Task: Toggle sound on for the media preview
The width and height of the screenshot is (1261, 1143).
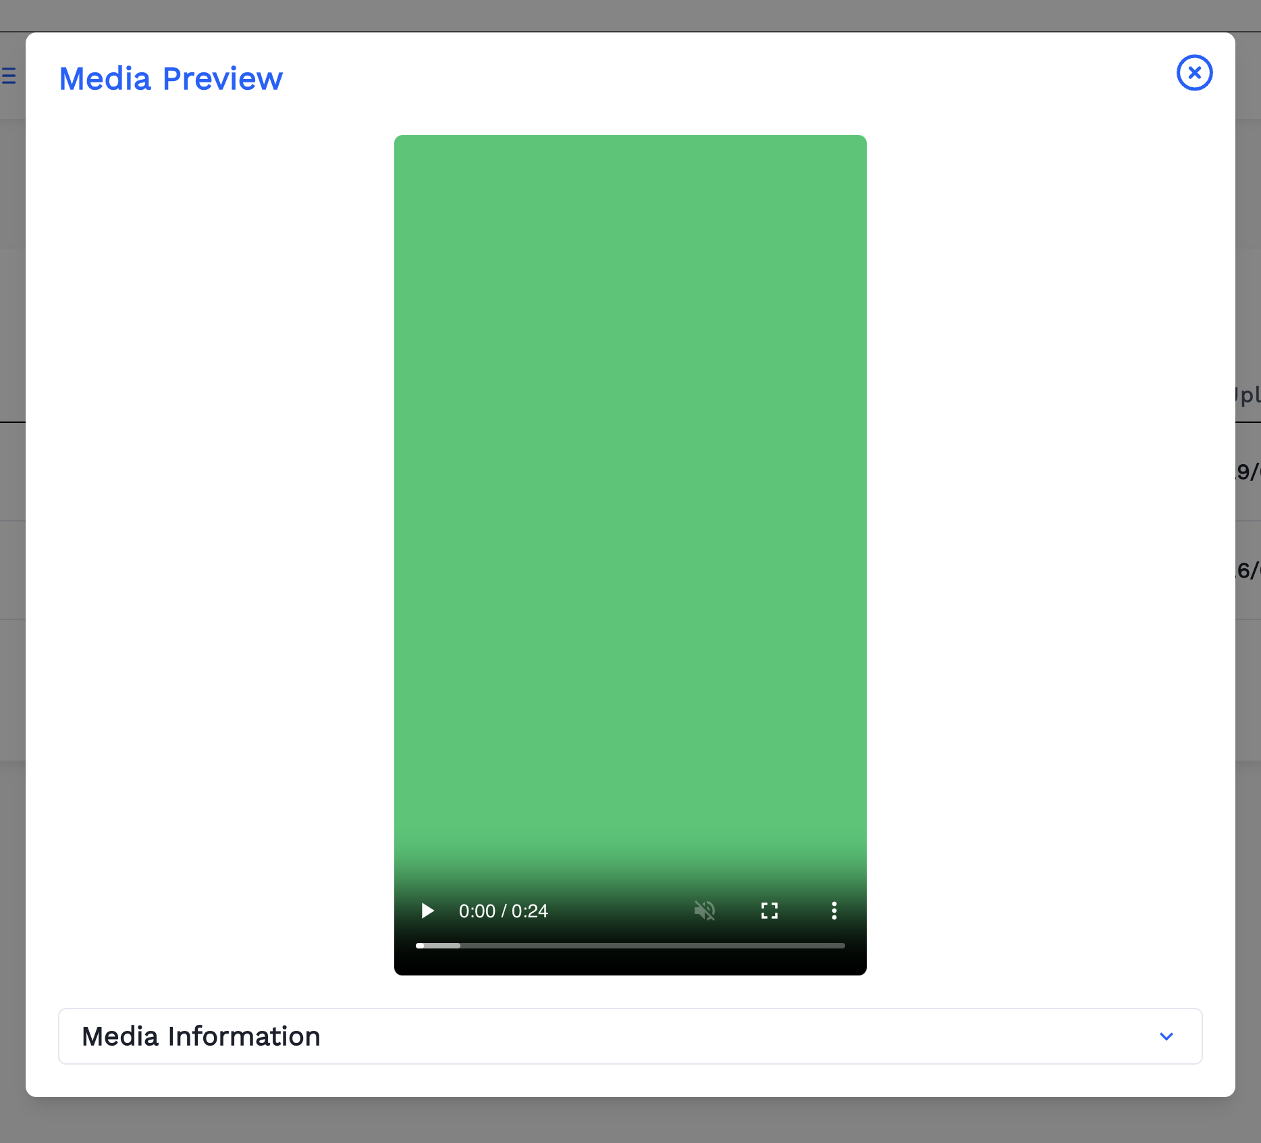Action: [x=705, y=911]
